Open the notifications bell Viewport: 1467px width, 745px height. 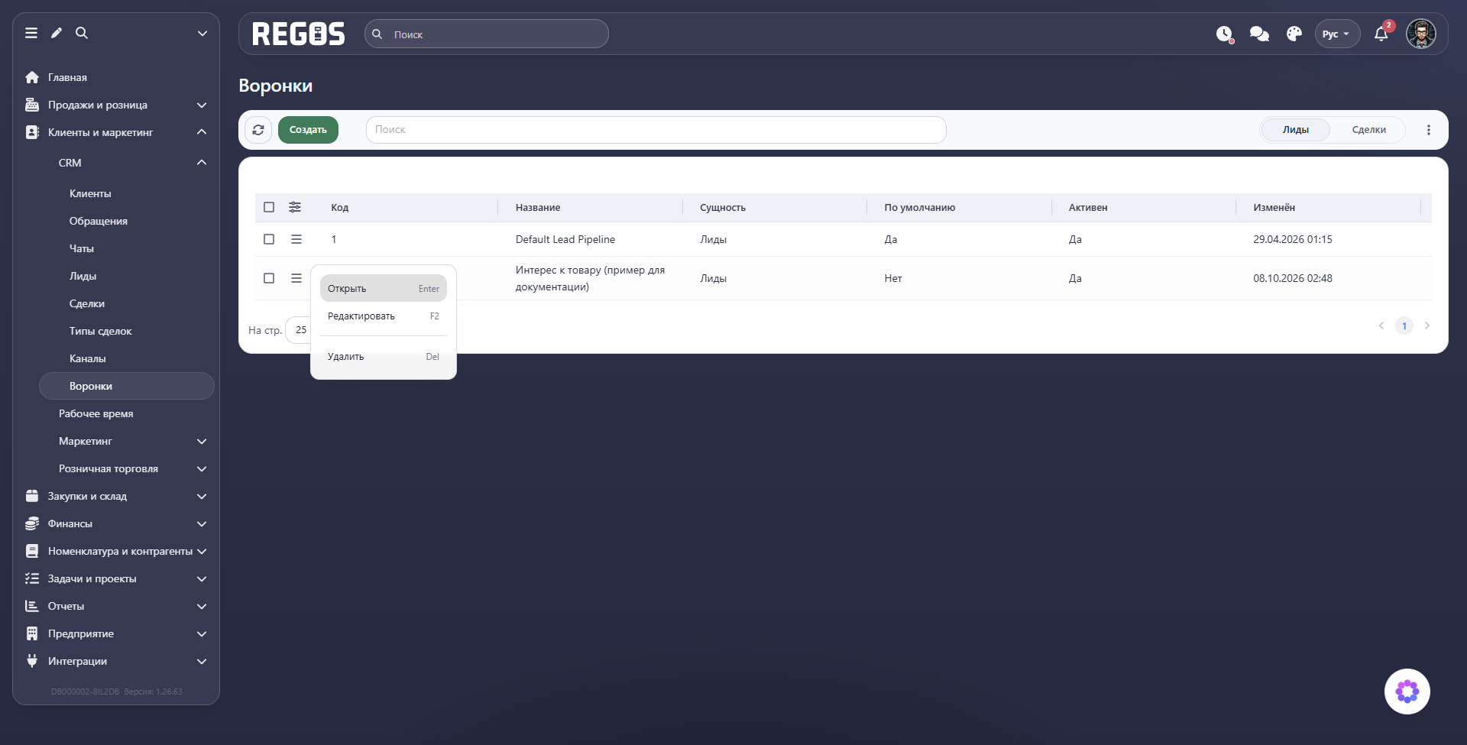point(1381,34)
